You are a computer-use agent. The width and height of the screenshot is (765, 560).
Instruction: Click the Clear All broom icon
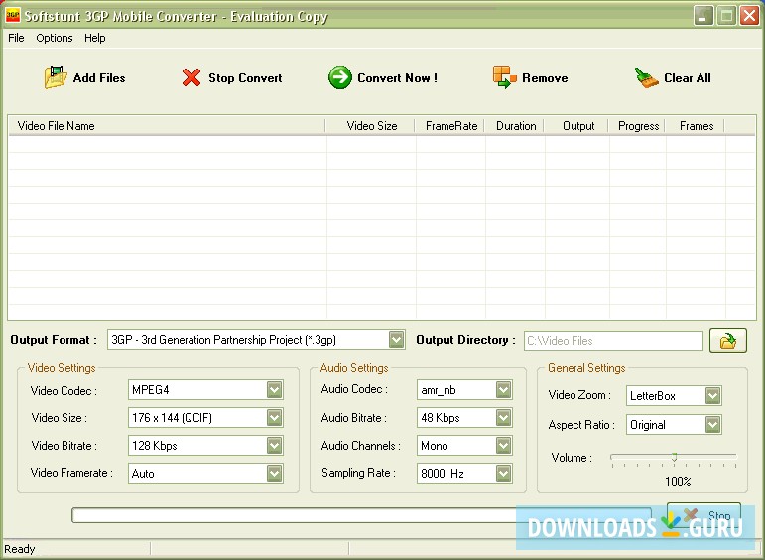click(x=647, y=77)
